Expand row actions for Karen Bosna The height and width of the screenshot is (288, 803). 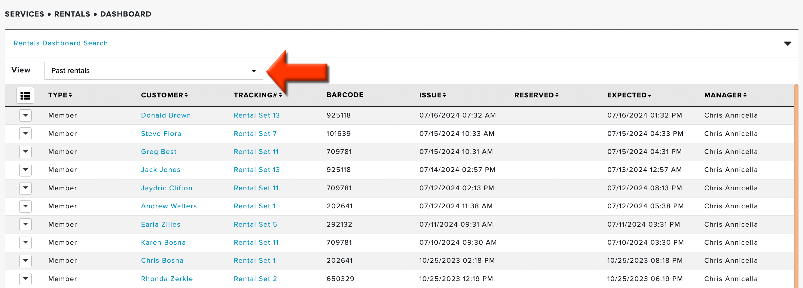(x=25, y=243)
